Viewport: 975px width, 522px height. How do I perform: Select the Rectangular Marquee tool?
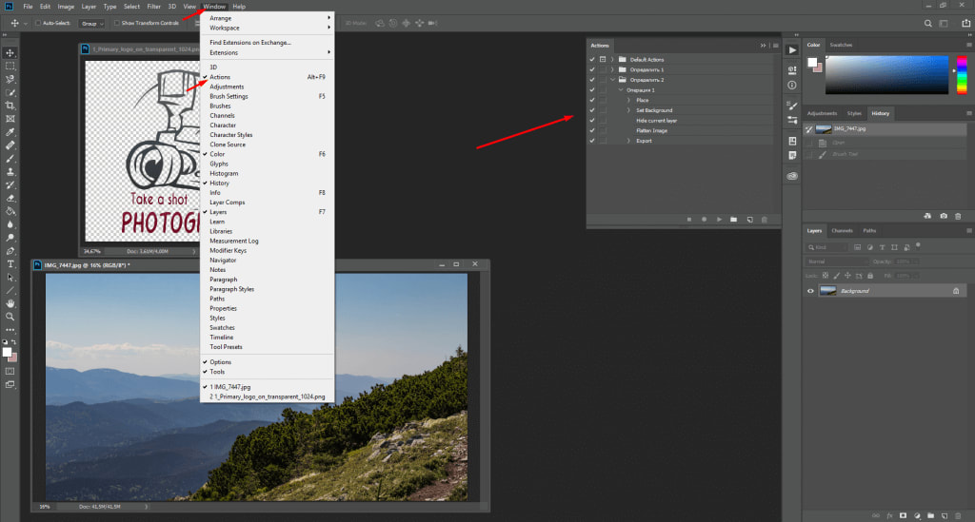[x=10, y=66]
